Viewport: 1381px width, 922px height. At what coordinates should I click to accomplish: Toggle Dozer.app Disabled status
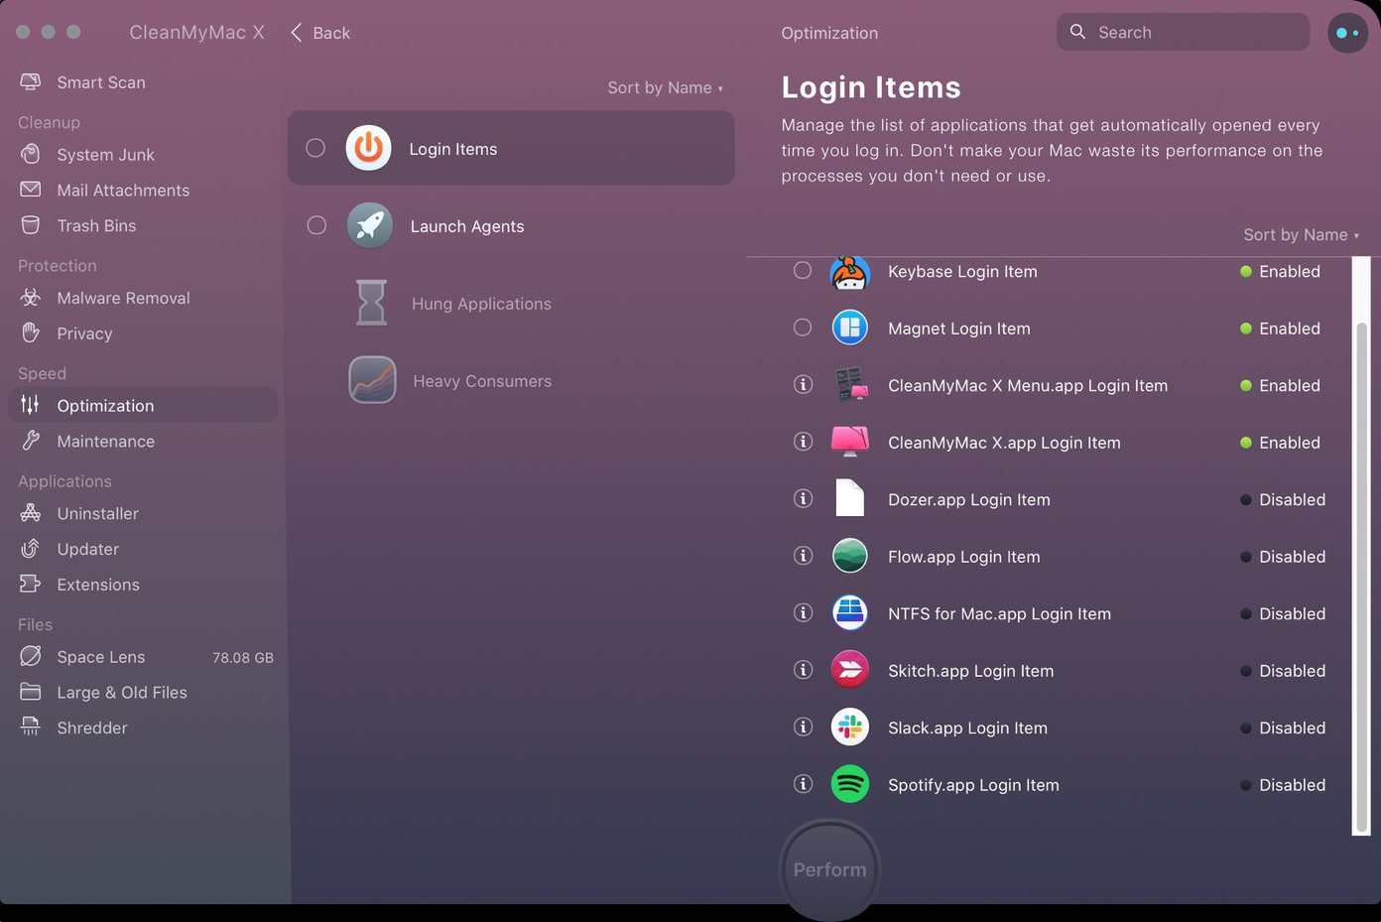coord(1283,499)
